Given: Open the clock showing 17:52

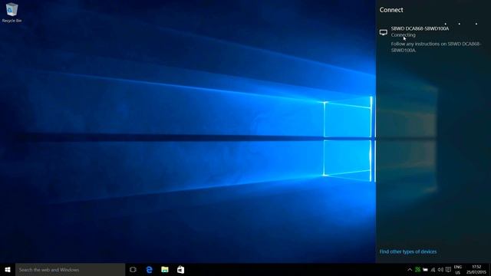Looking at the screenshot, I should tap(476, 270).
